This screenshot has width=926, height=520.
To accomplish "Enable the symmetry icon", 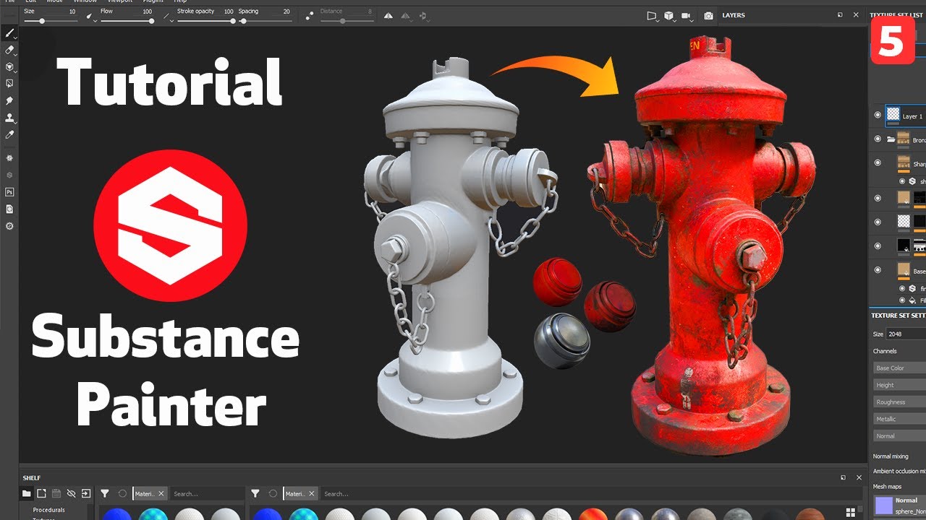I will (388, 15).
